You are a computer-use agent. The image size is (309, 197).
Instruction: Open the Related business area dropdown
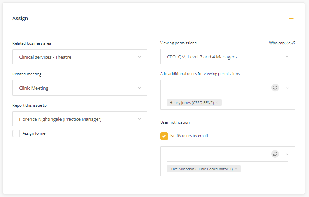click(80, 57)
